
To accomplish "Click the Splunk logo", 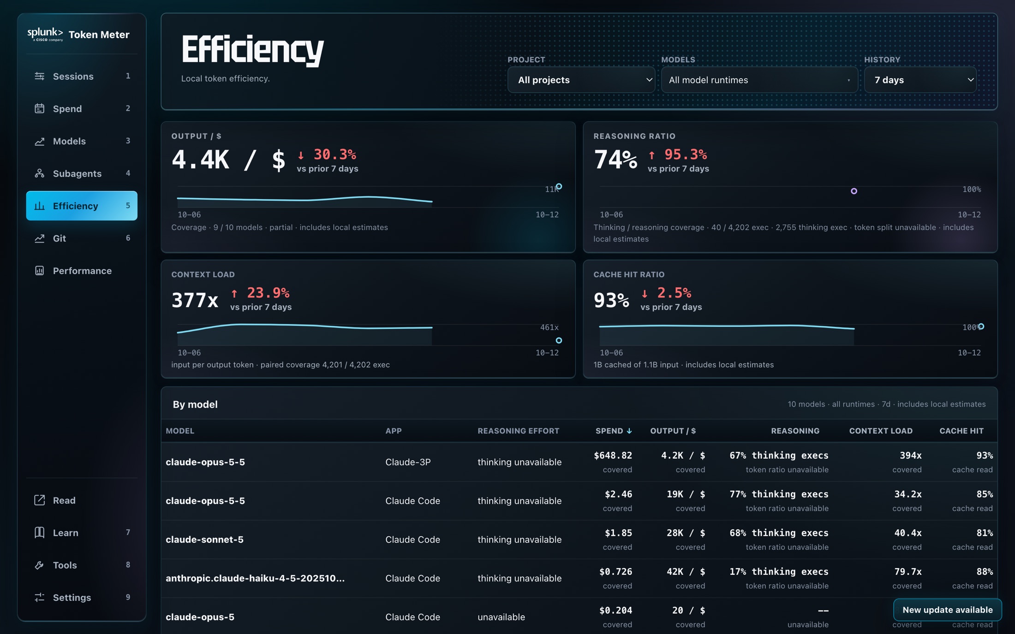I will coord(45,34).
